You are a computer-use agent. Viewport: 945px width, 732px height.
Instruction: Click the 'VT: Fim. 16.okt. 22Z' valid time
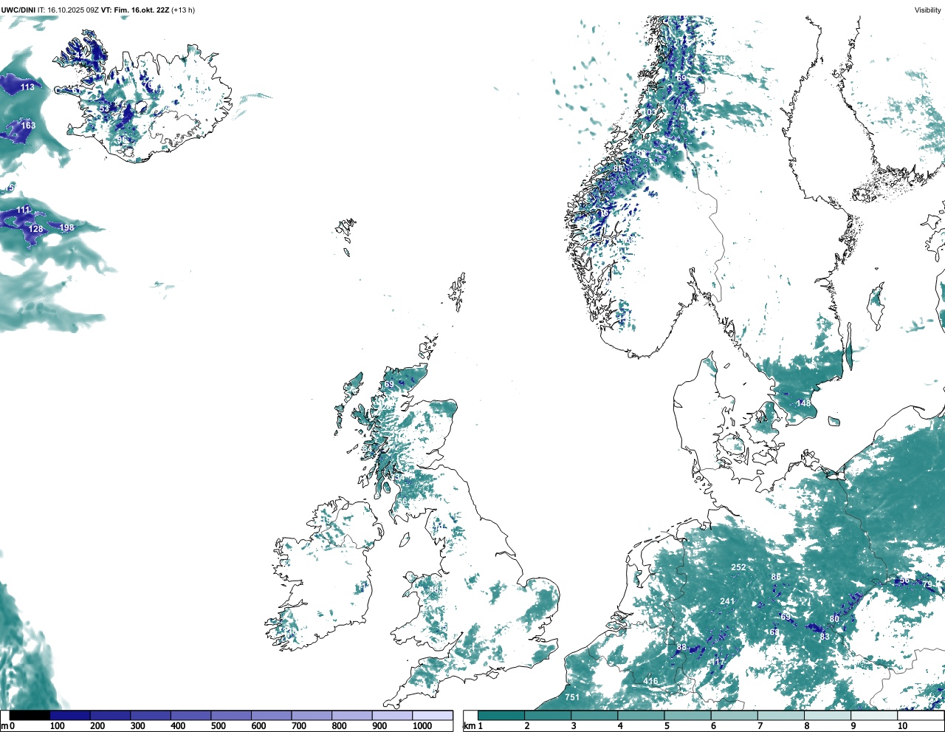point(134,10)
